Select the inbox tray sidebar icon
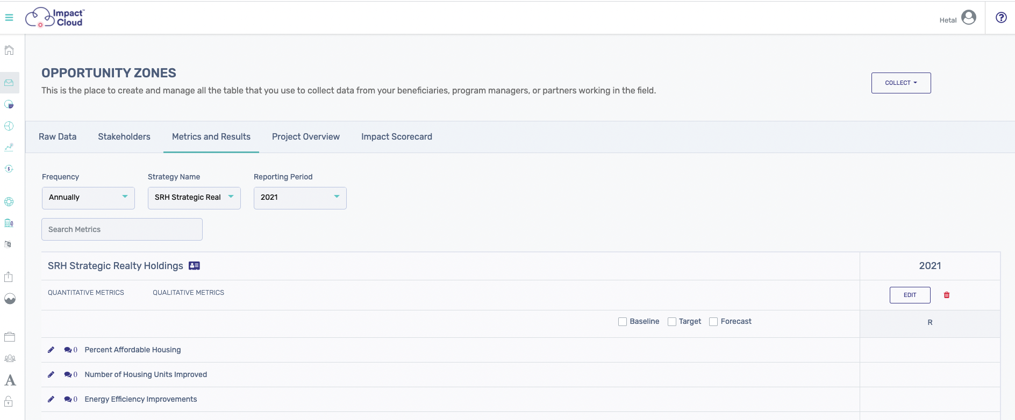 (9, 83)
